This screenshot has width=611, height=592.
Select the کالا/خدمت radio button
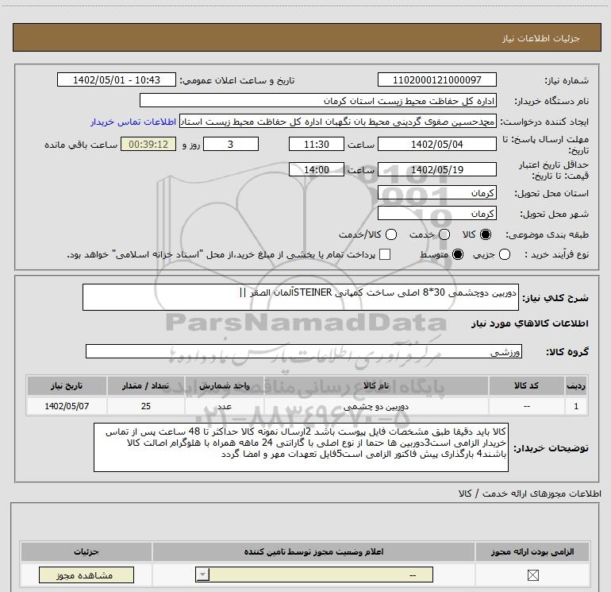(x=391, y=234)
